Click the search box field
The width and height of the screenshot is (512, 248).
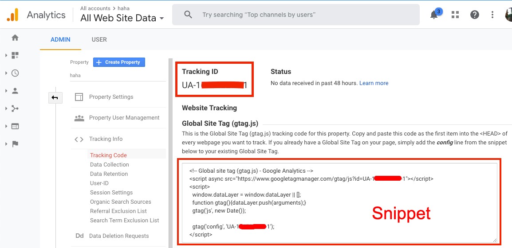[x=296, y=15]
